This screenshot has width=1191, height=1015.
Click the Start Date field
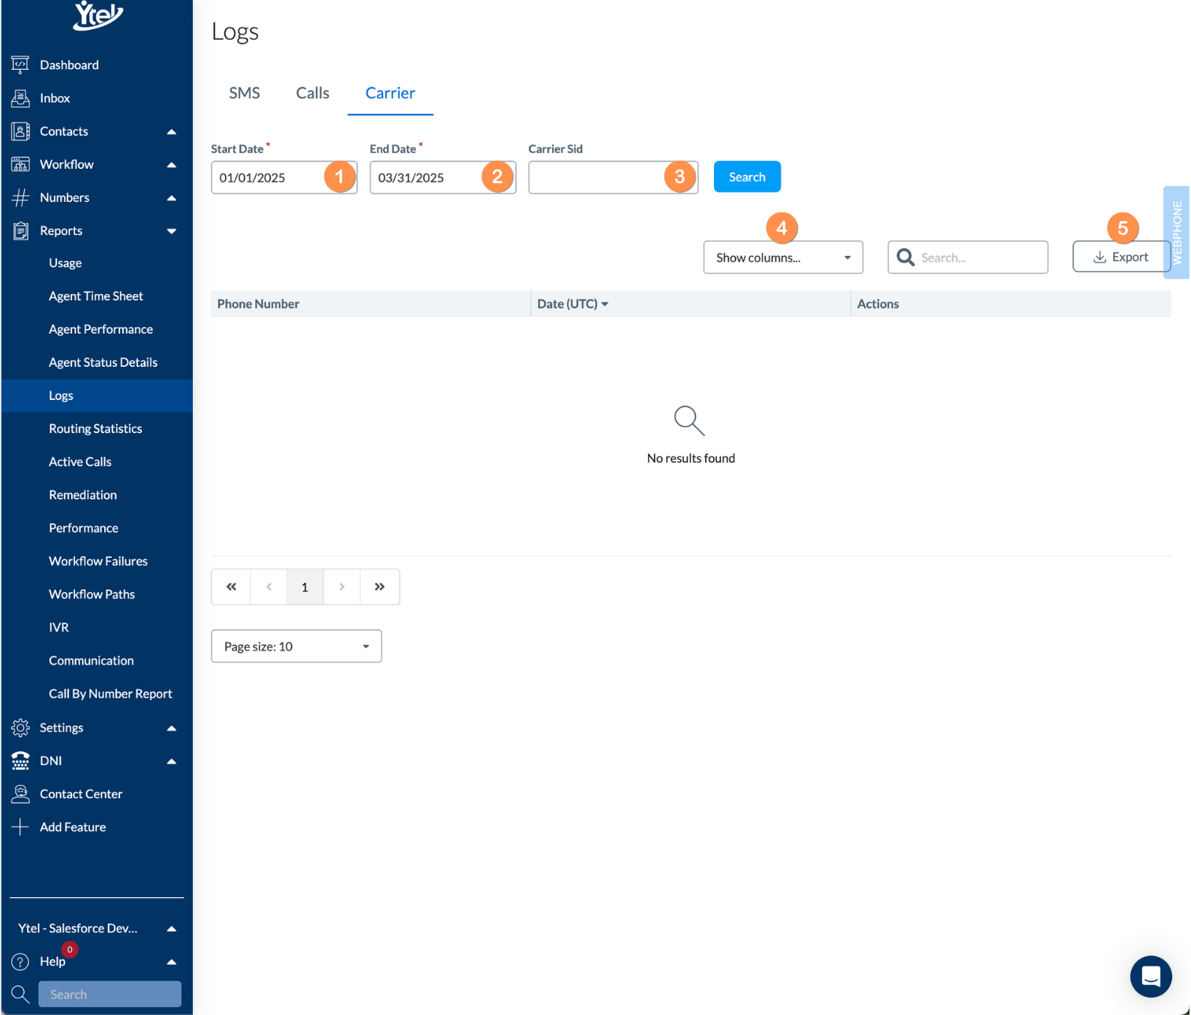[x=284, y=178]
